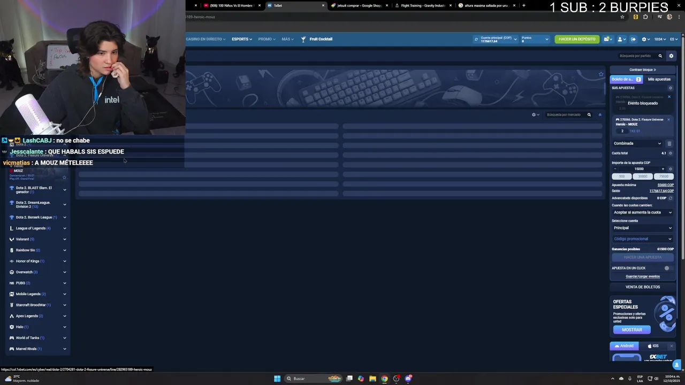The width and height of the screenshot is (685, 385).
Task: Open the Principal account dropdown
Action: pos(643,228)
